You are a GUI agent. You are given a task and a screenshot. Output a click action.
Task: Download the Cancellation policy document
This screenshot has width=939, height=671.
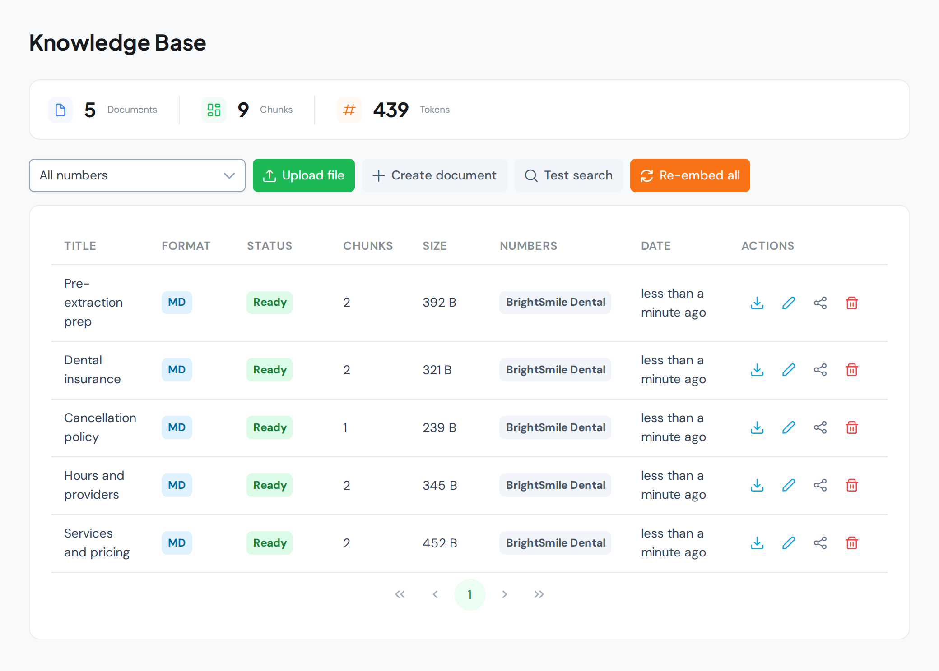757,427
